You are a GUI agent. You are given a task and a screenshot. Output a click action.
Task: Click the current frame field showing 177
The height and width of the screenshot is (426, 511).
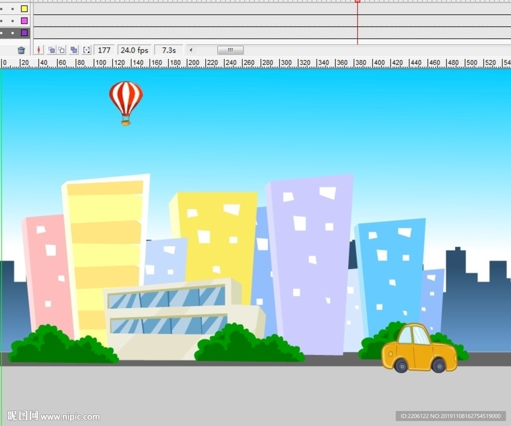pos(104,50)
